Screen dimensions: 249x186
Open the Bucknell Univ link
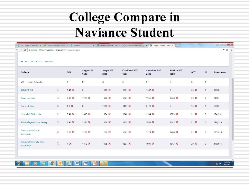point(27,106)
